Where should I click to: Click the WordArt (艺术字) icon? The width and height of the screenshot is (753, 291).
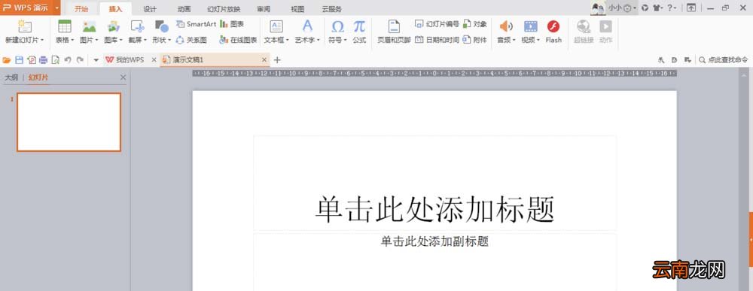(x=307, y=26)
